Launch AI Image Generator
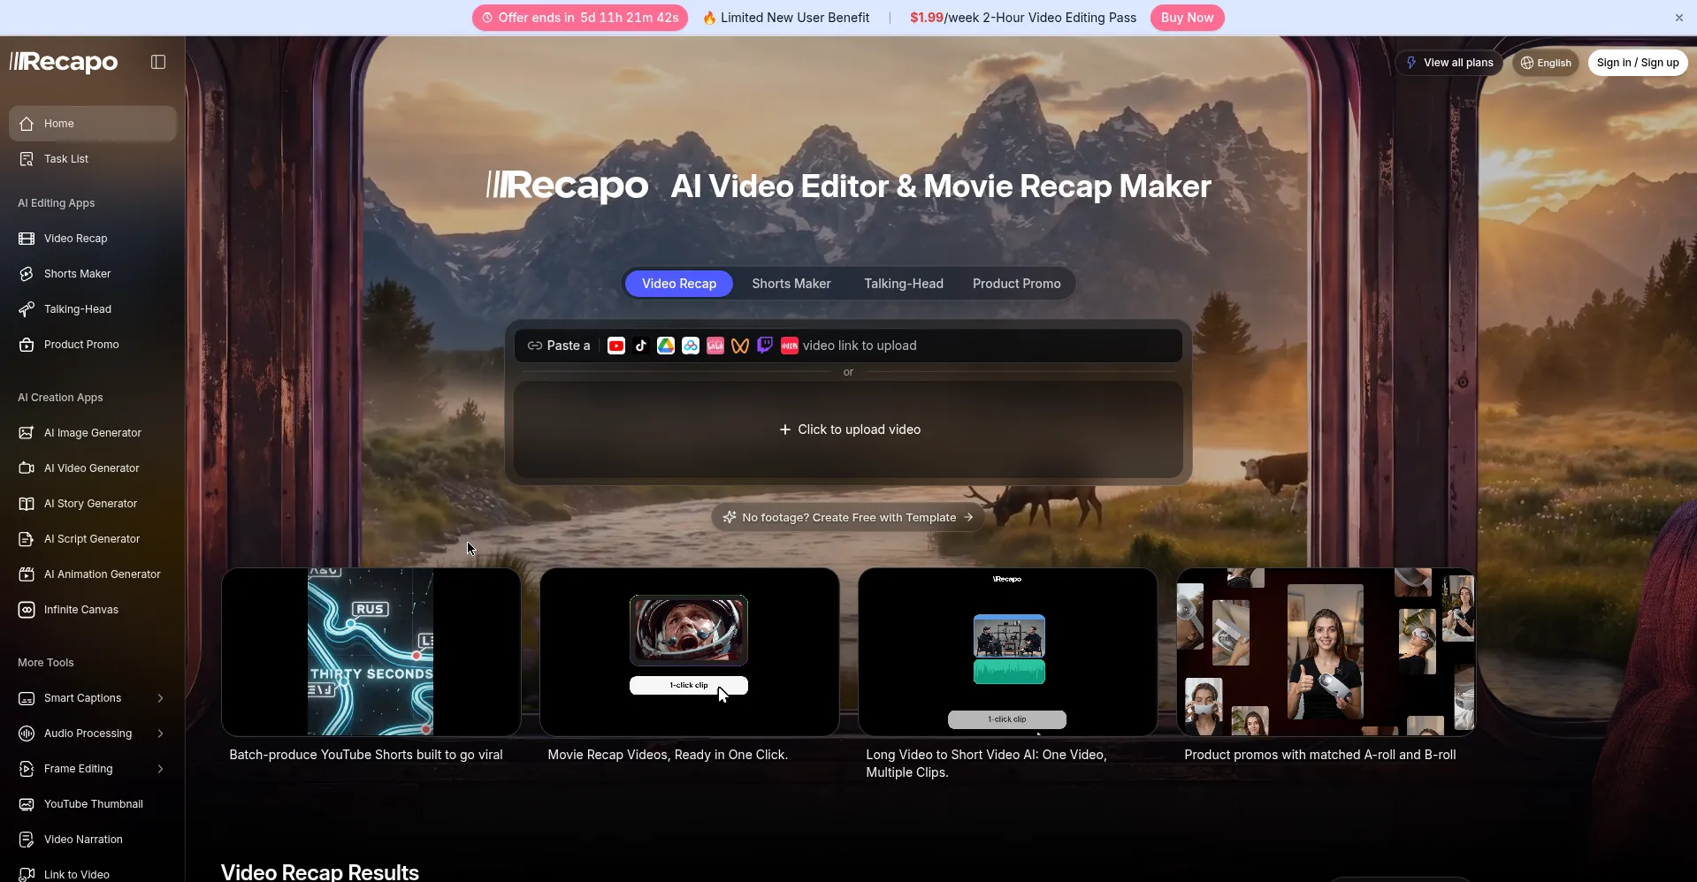This screenshot has height=882, width=1697. [93, 433]
